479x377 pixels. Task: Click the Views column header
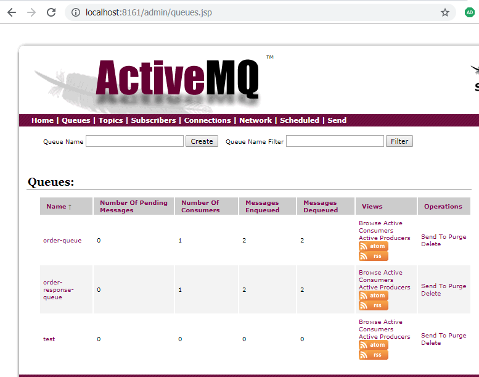[372, 206]
